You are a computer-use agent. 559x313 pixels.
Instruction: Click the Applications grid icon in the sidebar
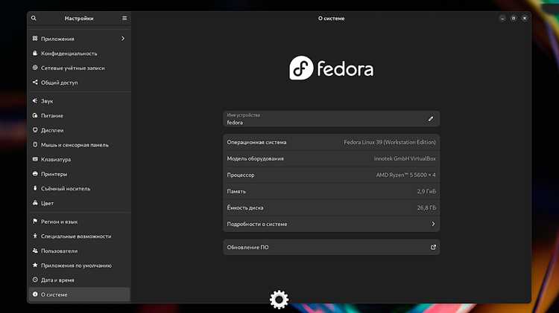35,39
